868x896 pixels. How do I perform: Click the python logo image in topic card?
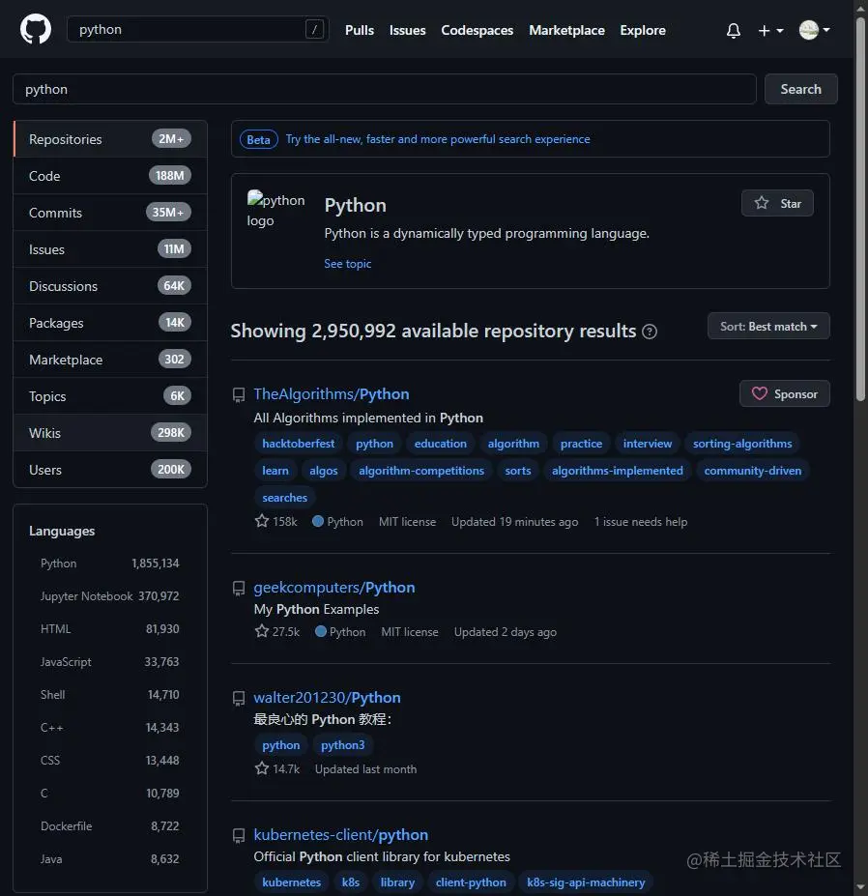click(x=275, y=210)
